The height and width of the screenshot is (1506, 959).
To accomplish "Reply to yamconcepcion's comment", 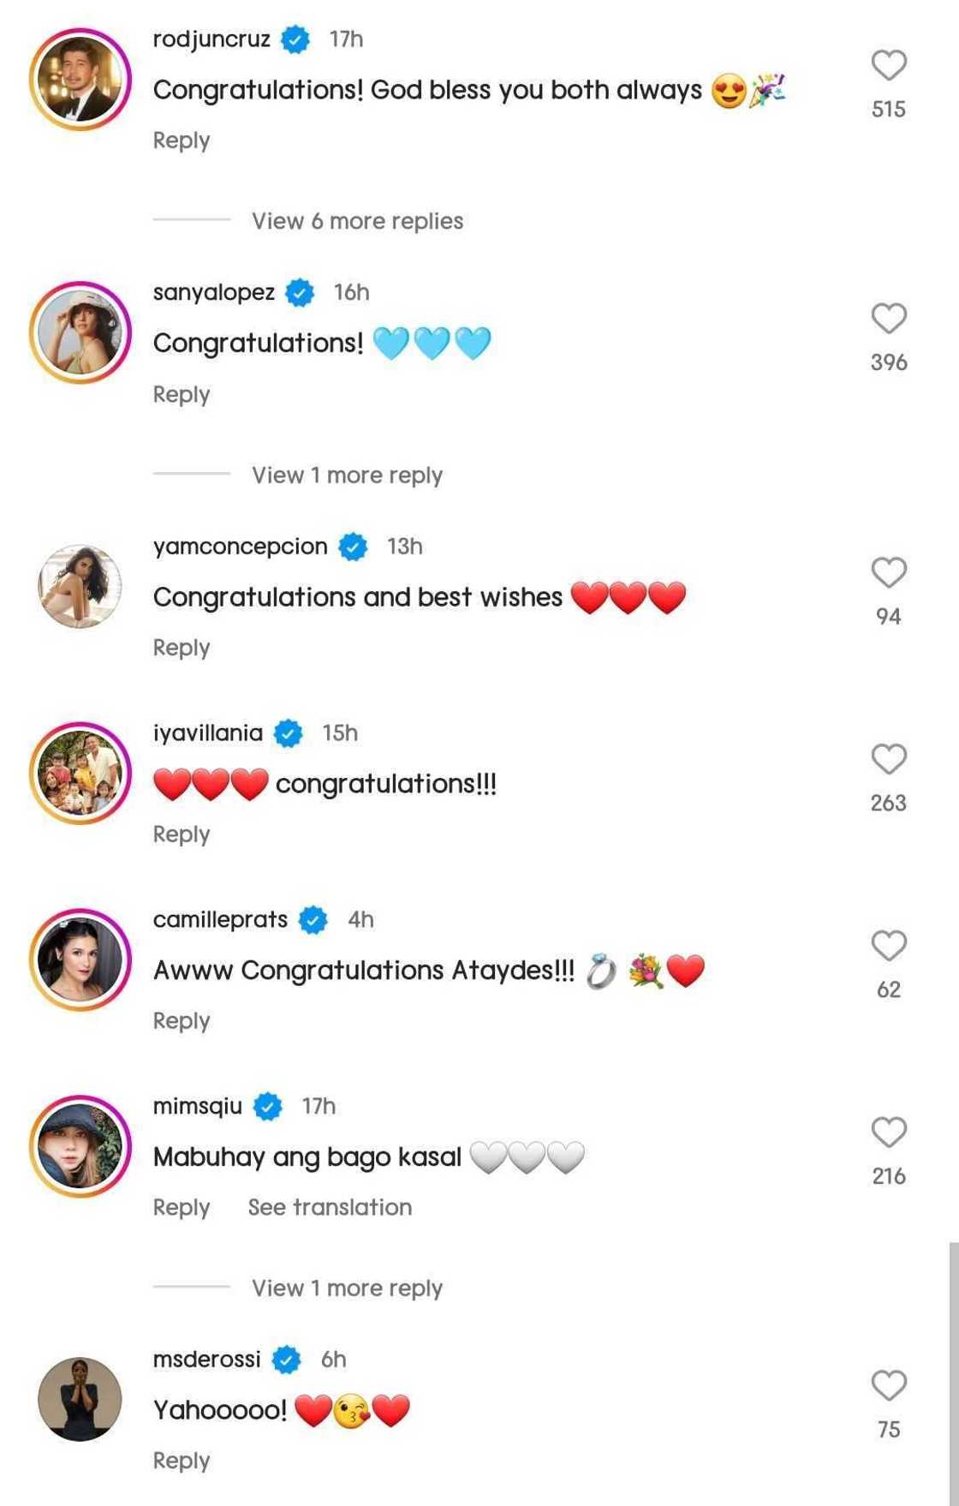I will pyautogui.click(x=182, y=648).
